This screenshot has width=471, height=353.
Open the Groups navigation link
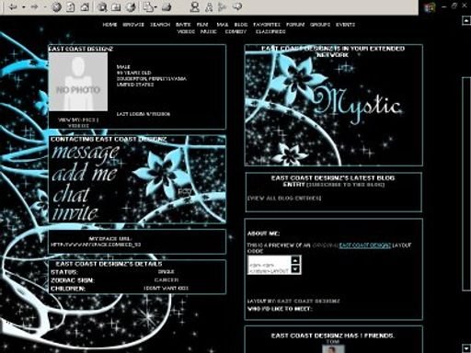tap(320, 25)
